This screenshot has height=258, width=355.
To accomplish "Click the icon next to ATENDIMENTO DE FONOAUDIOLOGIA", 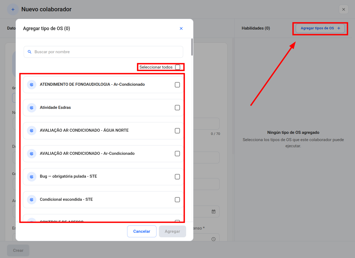I will tap(32, 85).
